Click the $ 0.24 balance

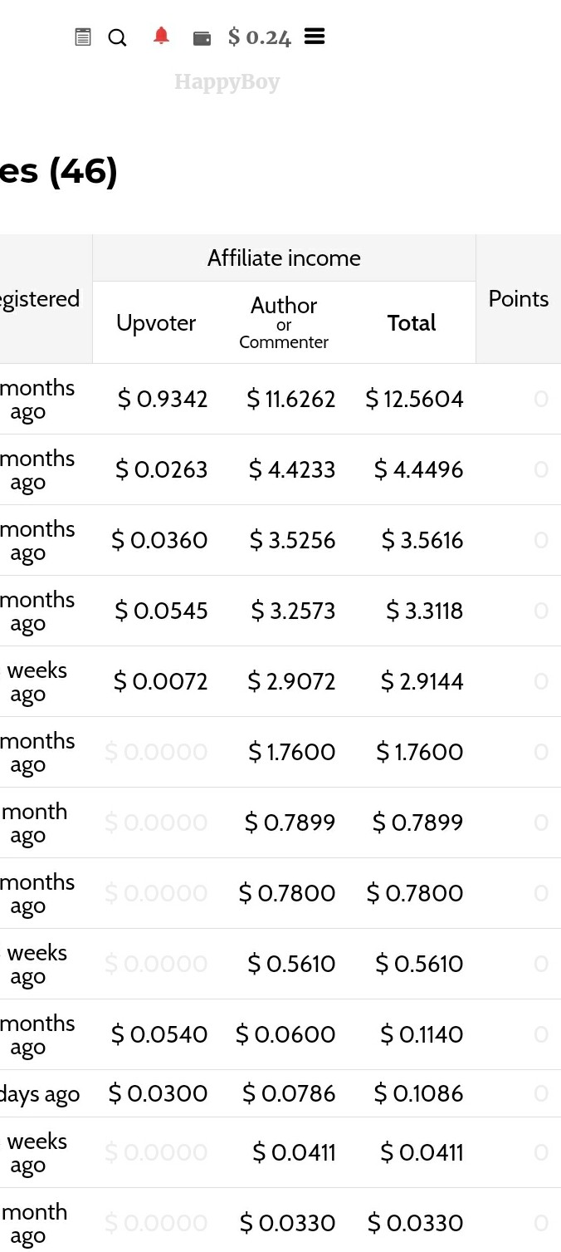pyautogui.click(x=260, y=37)
